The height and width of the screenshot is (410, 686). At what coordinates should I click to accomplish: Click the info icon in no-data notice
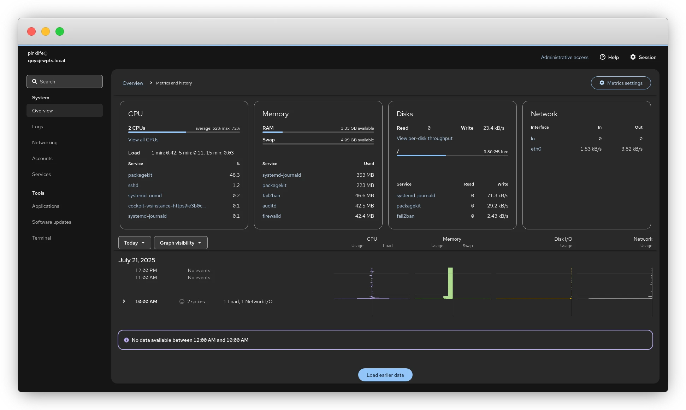tap(126, 340)
